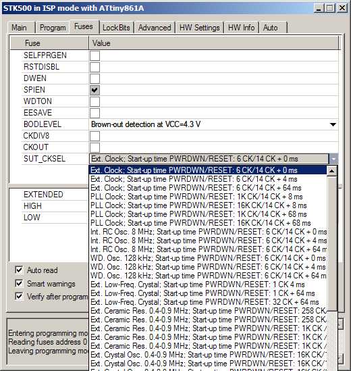Click the Fuse column header
The height and width of the screenshot is (371, 351).
click(49, 43)
